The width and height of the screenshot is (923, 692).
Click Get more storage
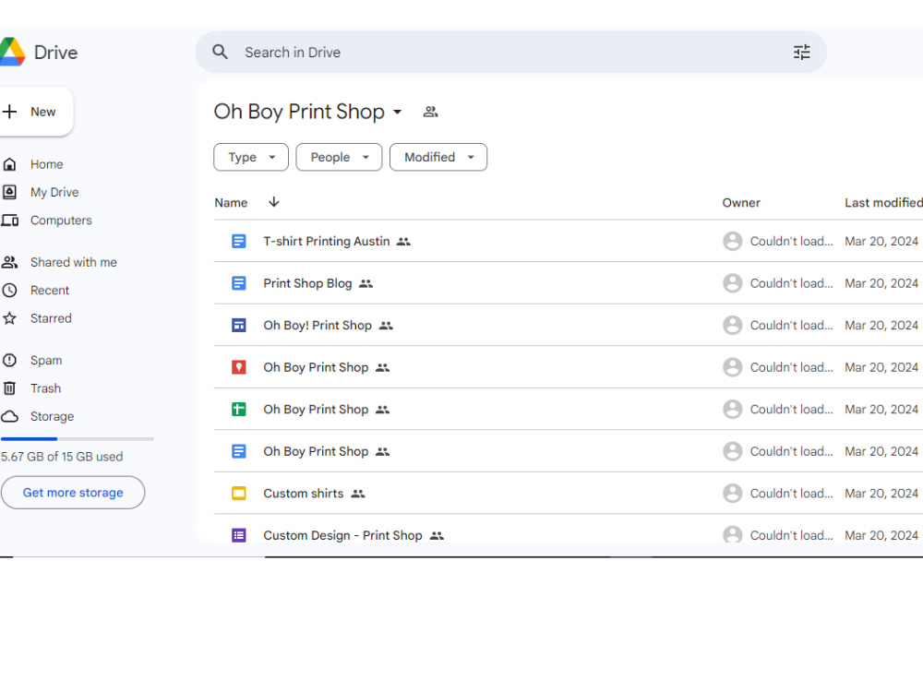73,493
